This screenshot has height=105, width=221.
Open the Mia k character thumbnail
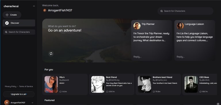(51, 84)
